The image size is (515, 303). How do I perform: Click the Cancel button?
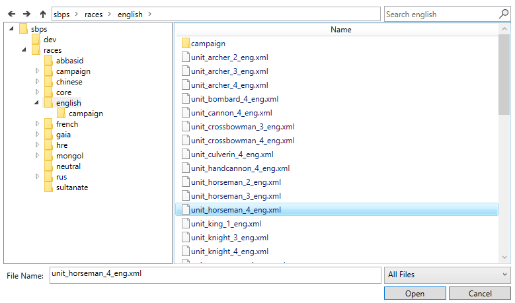point(480,293)
